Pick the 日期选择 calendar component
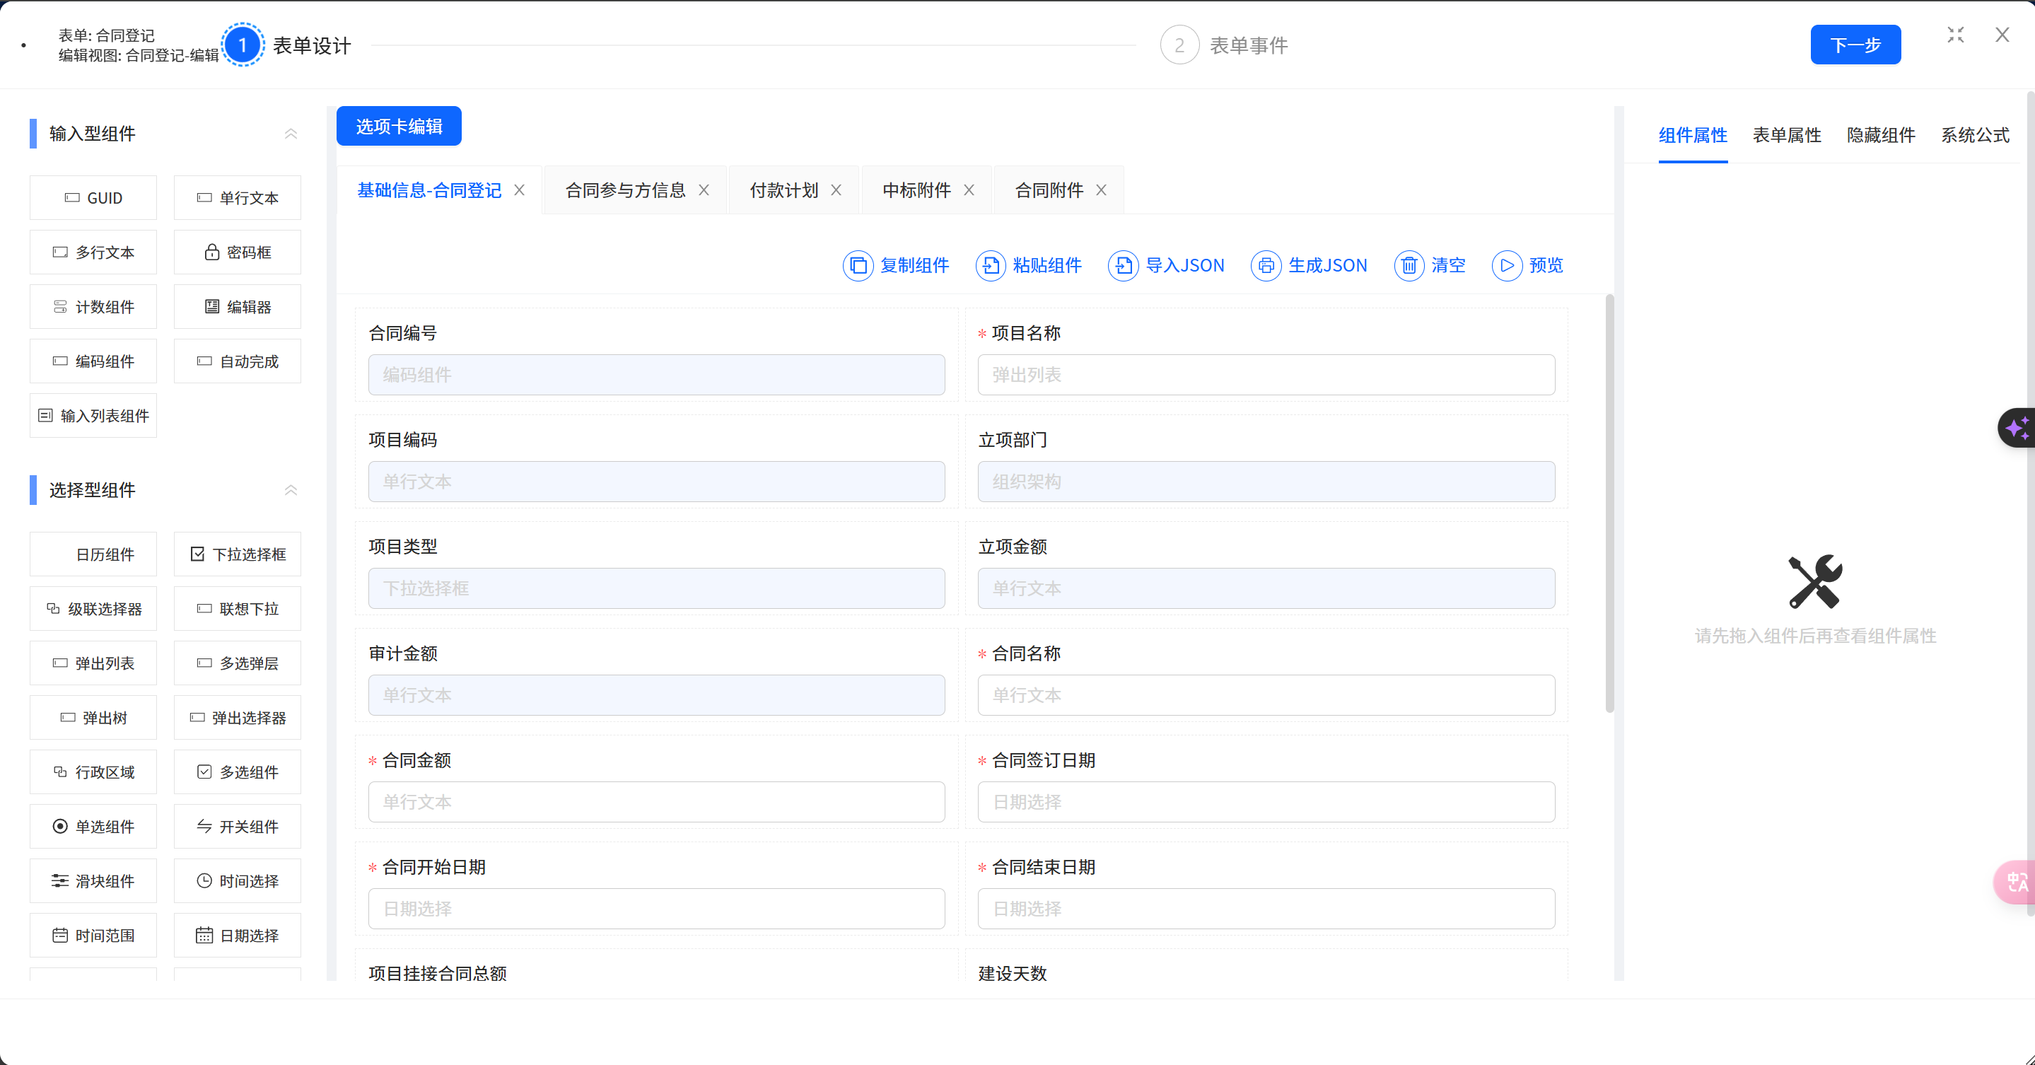 237,936
